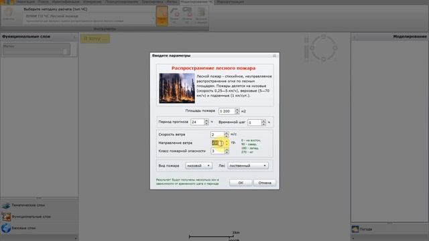Click the yellow button at map top-left
The width and height of the screenshot is (429, 241).
(x=95, y=39)
